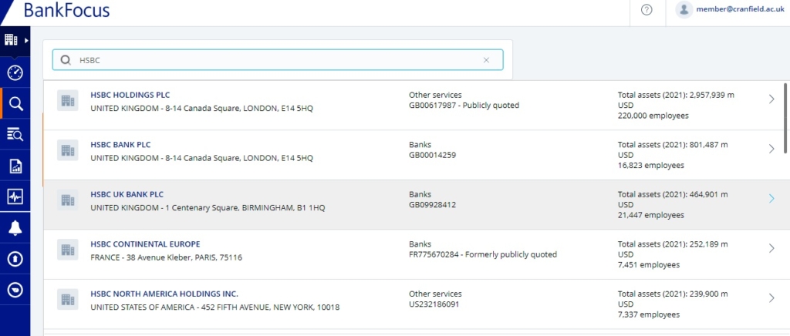The image size is (790, 336).
Task: Open the help question mark icon
Action: click(647, 10)
